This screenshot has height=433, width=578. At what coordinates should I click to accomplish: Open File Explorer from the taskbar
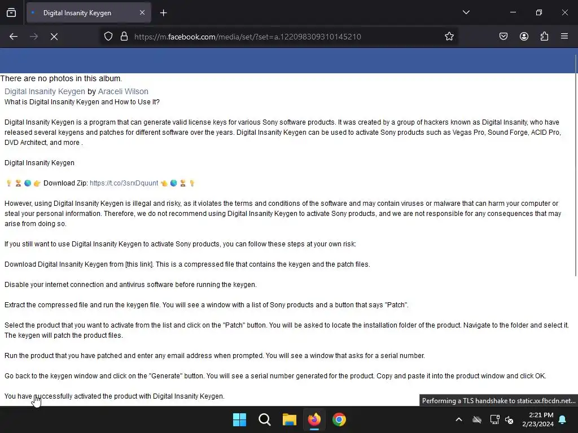pos(290,419)
